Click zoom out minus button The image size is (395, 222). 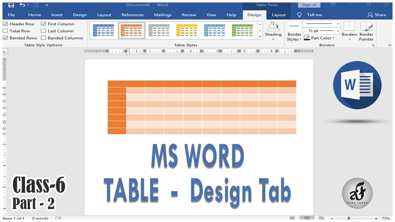click(332, 218)
